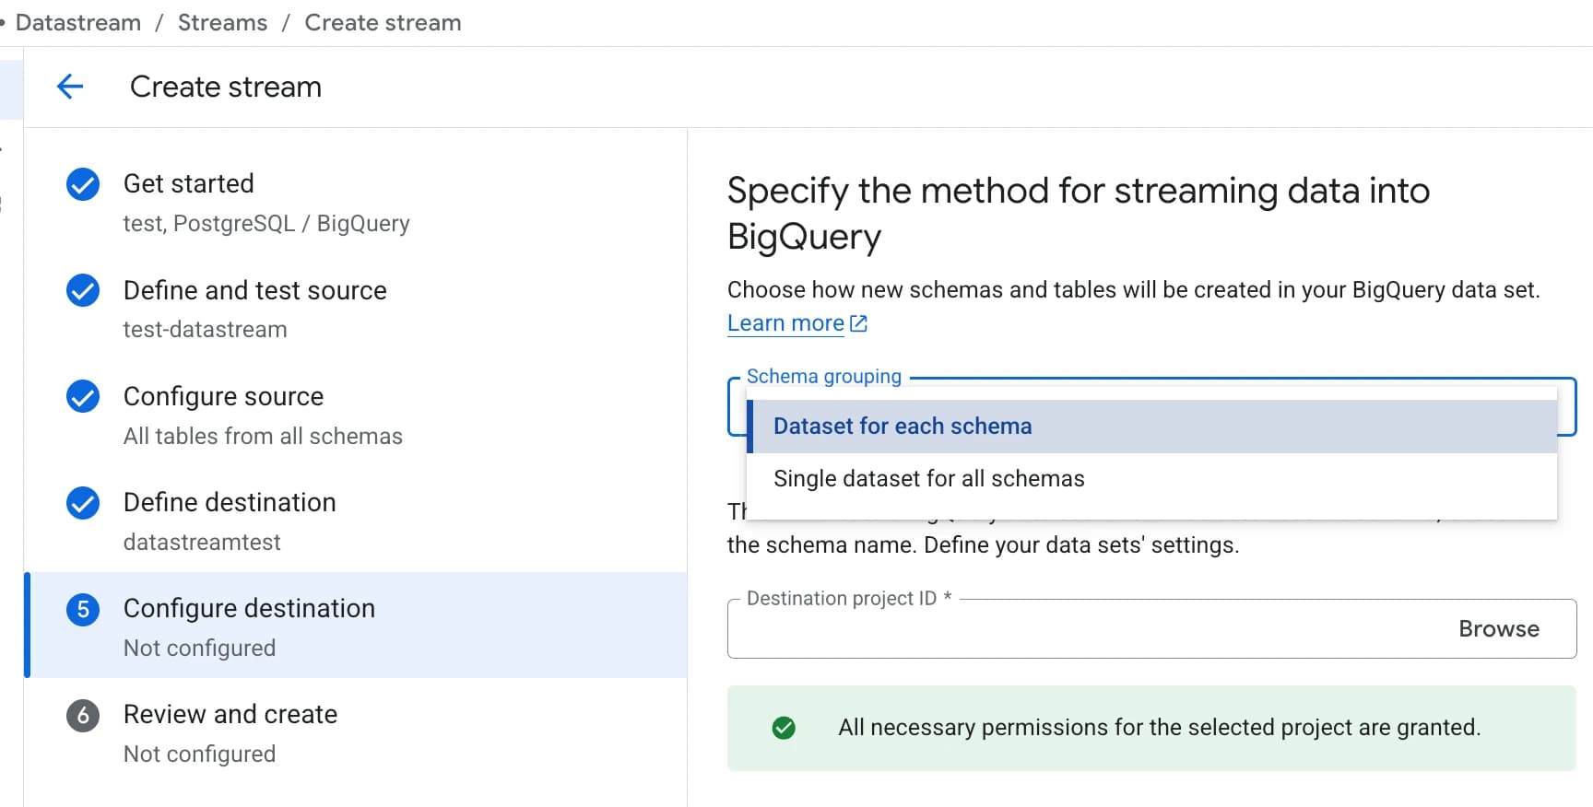This screenshot has width=1593, height=807.
Task: Click the Browse button for Destination project ID
Action: tap(1497, 628)
